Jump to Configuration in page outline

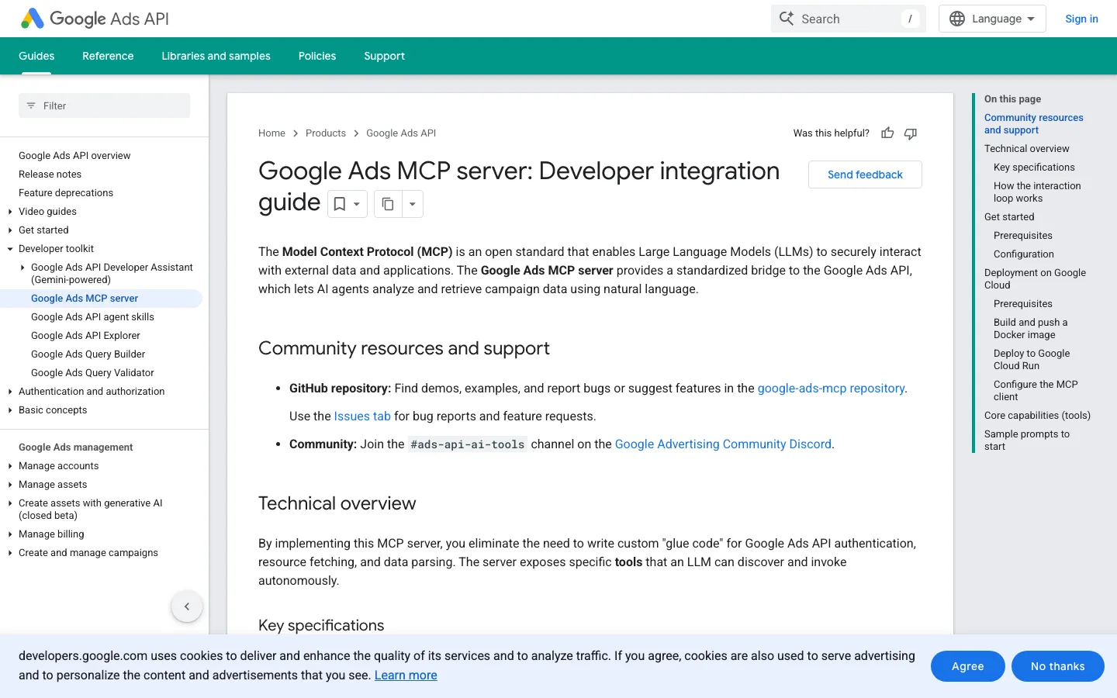(1023, 254)
